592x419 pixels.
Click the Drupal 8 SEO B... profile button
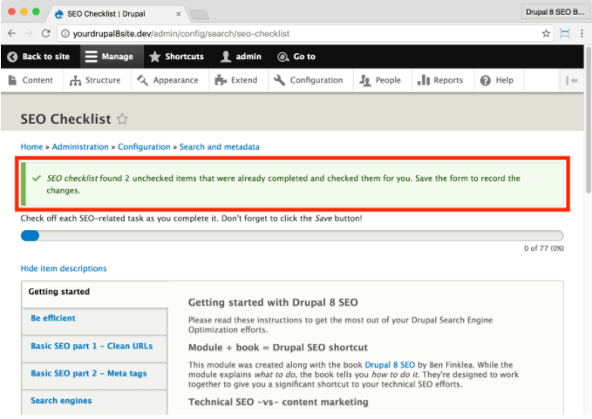pyautogui.click(x=555, y=12)
